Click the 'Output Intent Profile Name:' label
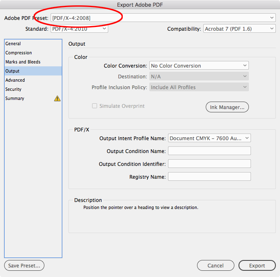Viewport: 280px width, 277px height. (132, 138)
